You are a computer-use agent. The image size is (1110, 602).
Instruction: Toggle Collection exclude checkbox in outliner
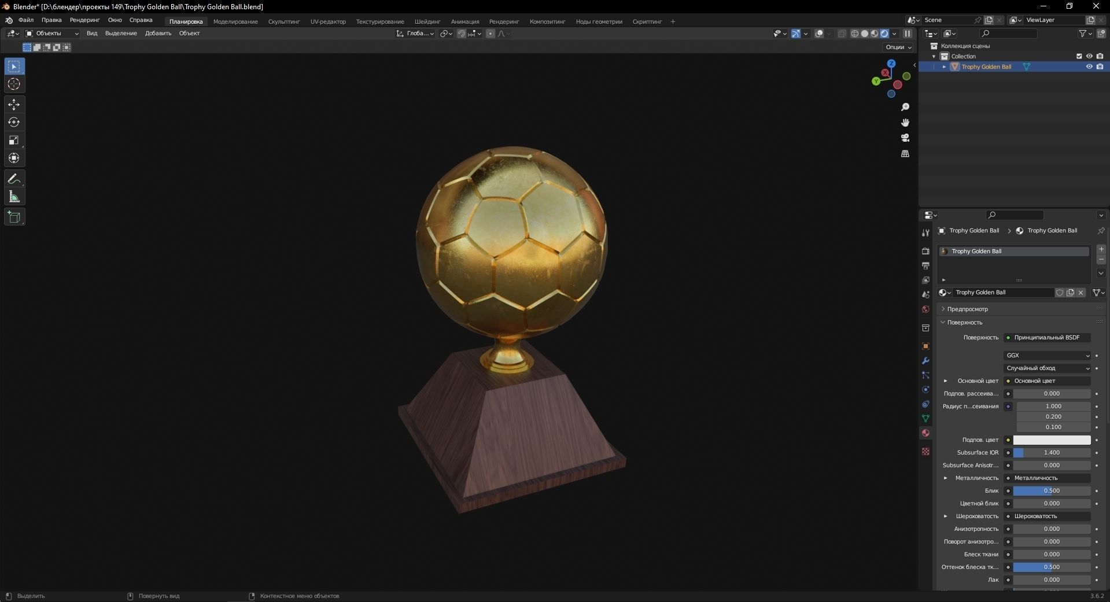pyautogui.click(x=1079, y=56)
